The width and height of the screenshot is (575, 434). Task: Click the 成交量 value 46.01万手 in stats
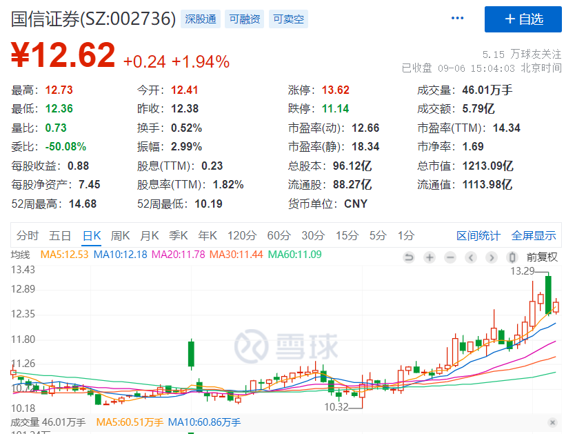click(x=487, y=90)
